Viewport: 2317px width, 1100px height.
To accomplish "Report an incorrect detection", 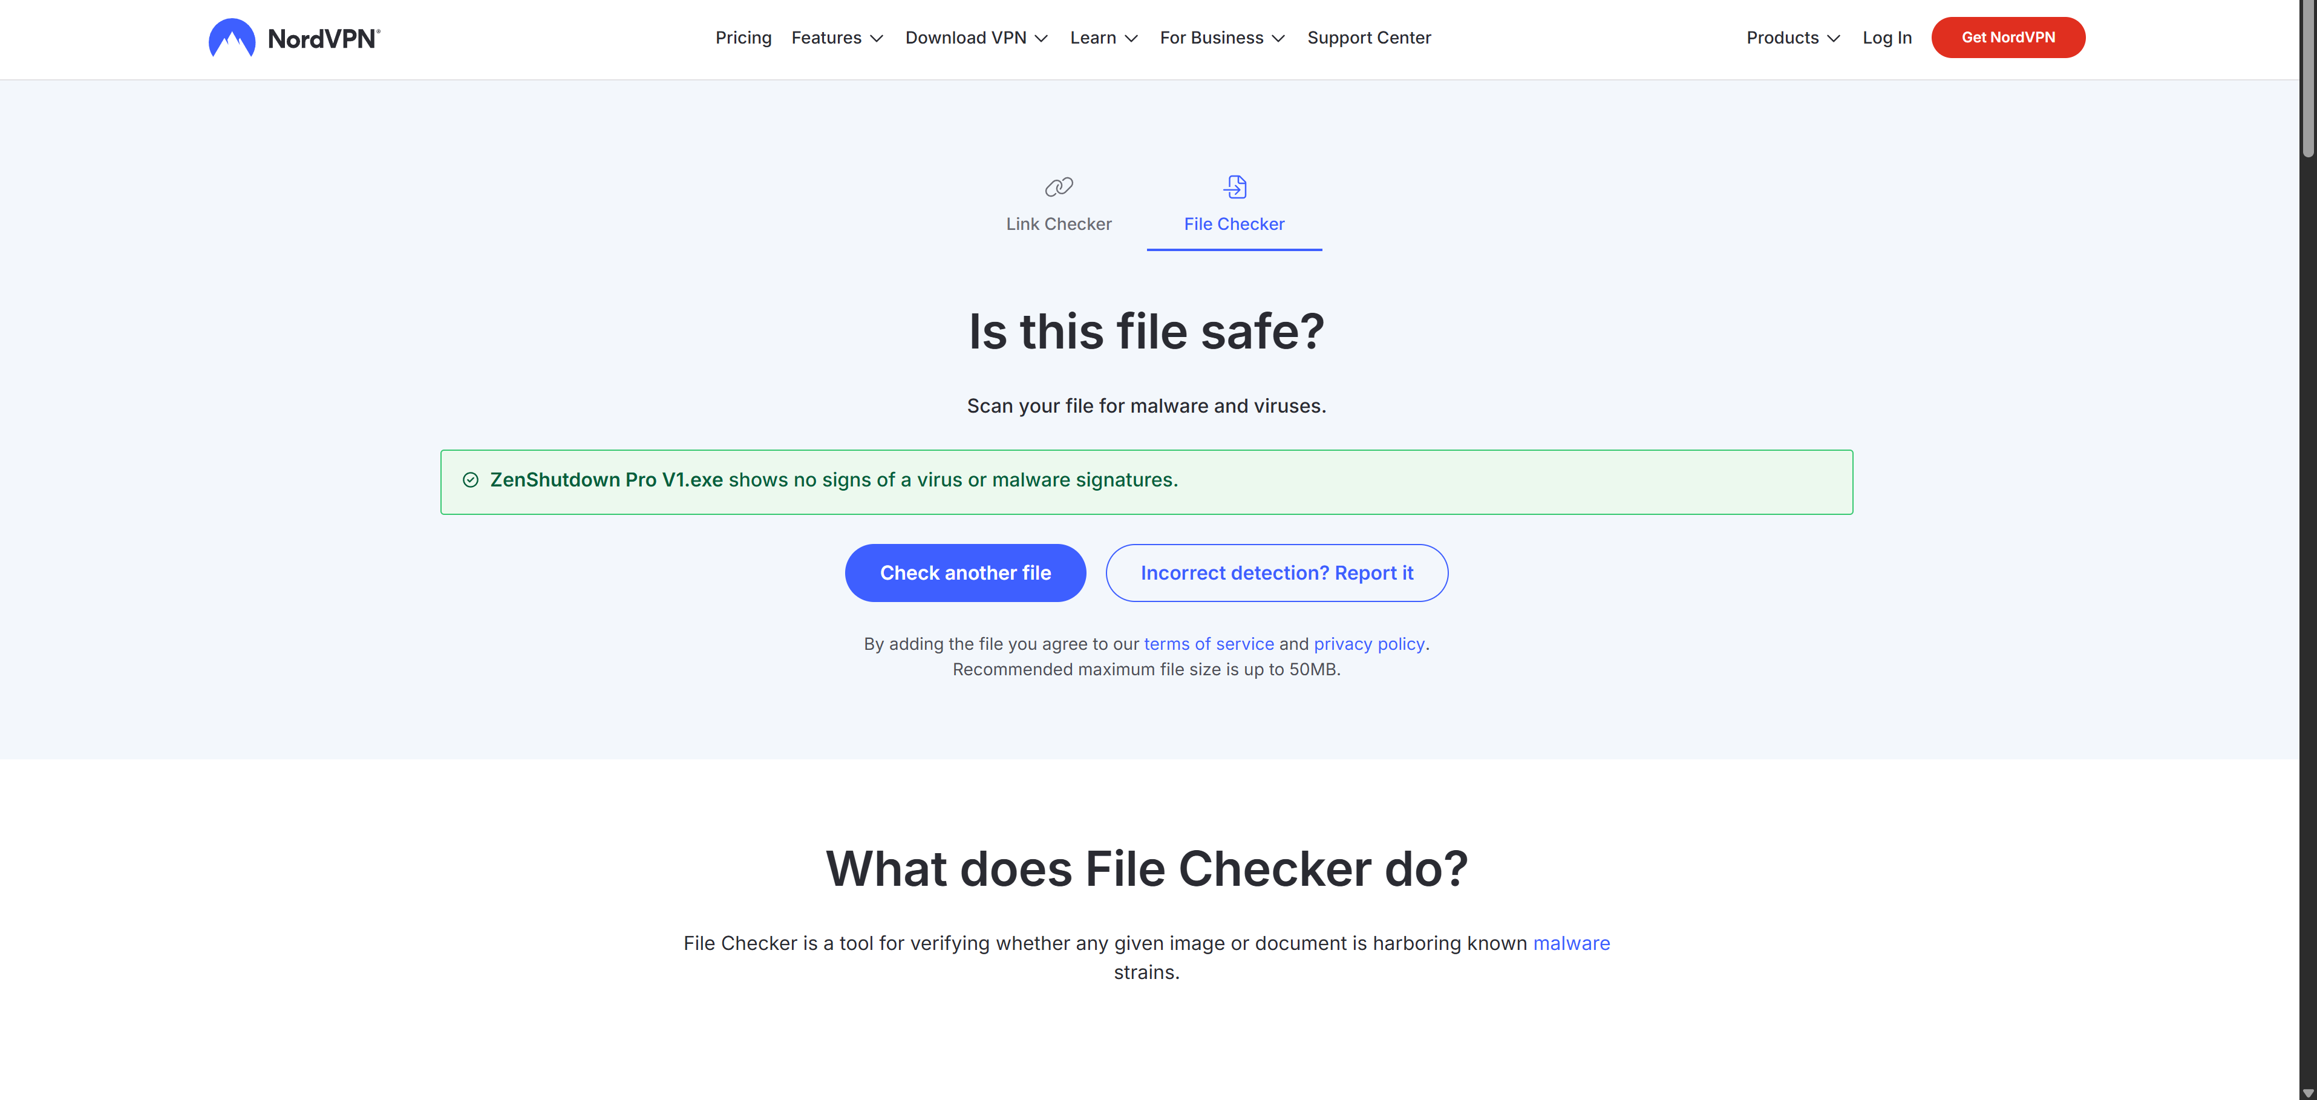I will tap(1276, 573).
